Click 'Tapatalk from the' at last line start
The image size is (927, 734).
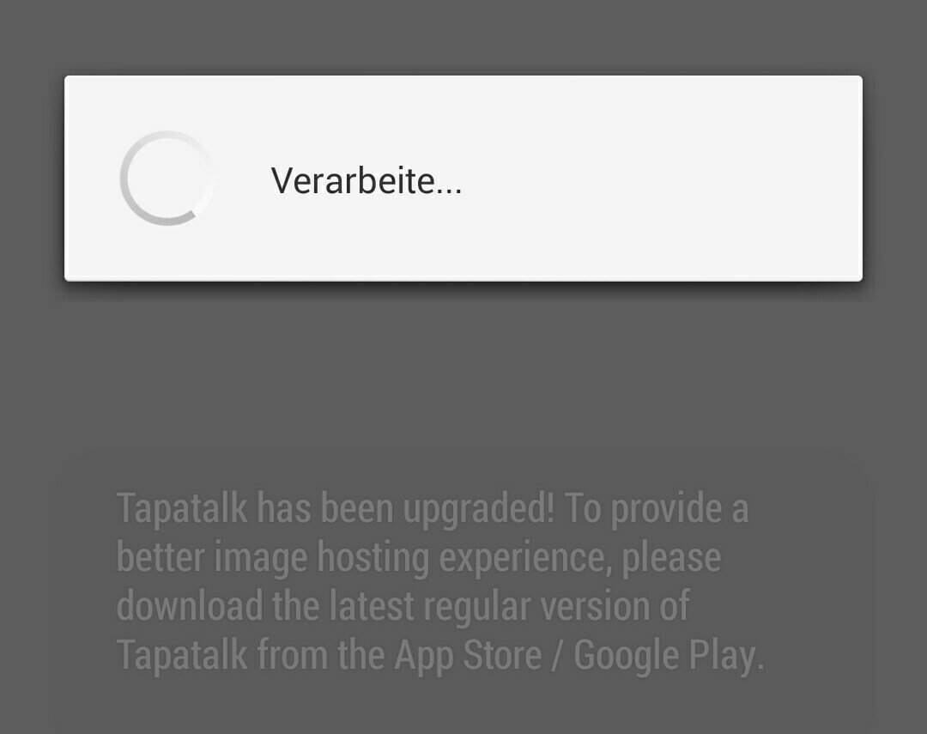251,655
